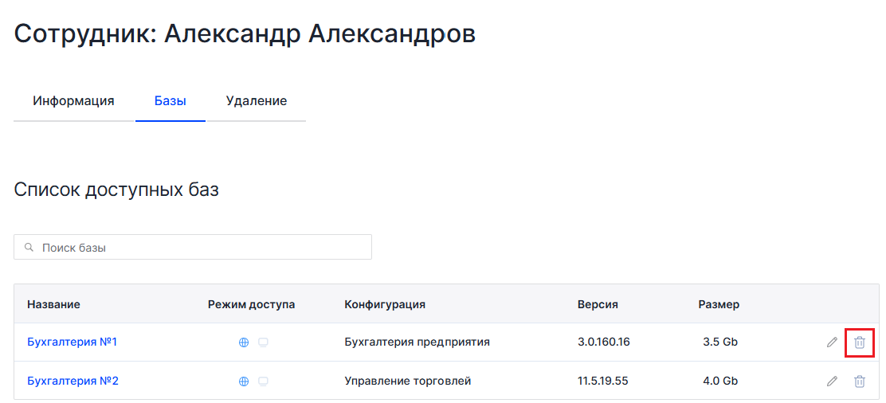Viewport: 886px width, 403px height.
Task: Click monitor access icon in Бухгалтерия №2 row
Action: (263, 381)
